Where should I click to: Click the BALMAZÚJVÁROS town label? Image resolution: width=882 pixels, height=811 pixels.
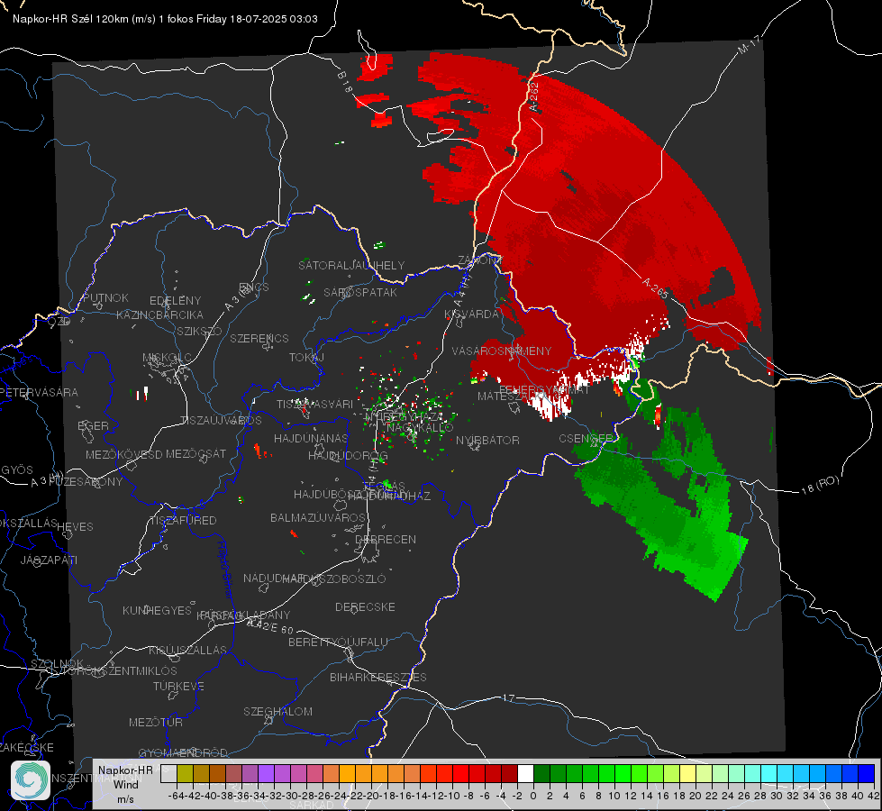point(318,517)
